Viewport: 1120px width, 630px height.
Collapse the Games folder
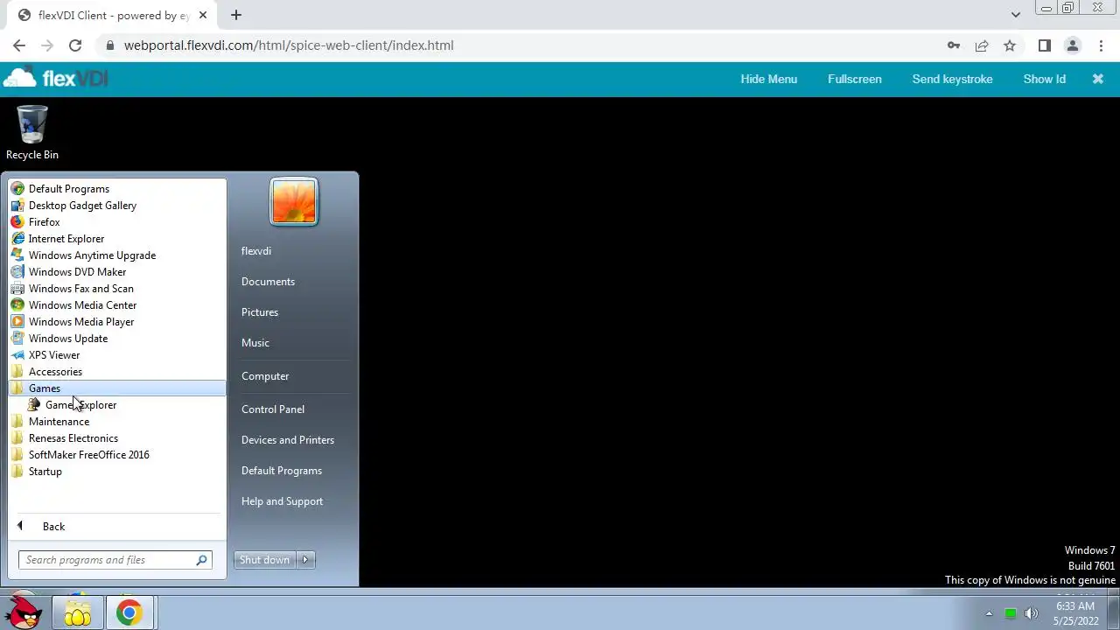click(x=117, y=388)
